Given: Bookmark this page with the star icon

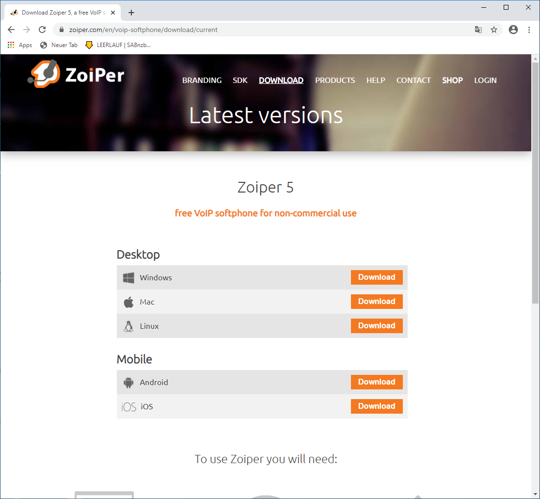Looking at the screenshot, I should click(x=494, y=30).
